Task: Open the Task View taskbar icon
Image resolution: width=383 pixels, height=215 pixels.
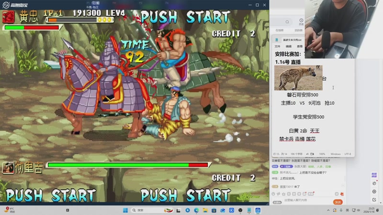Action: click(179, 210)
